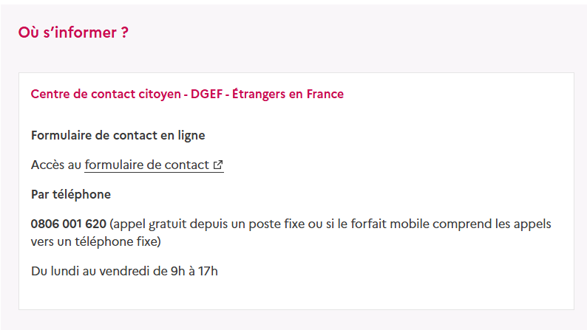
Task: Click the Par téléphone subheading
Action: 71,194
